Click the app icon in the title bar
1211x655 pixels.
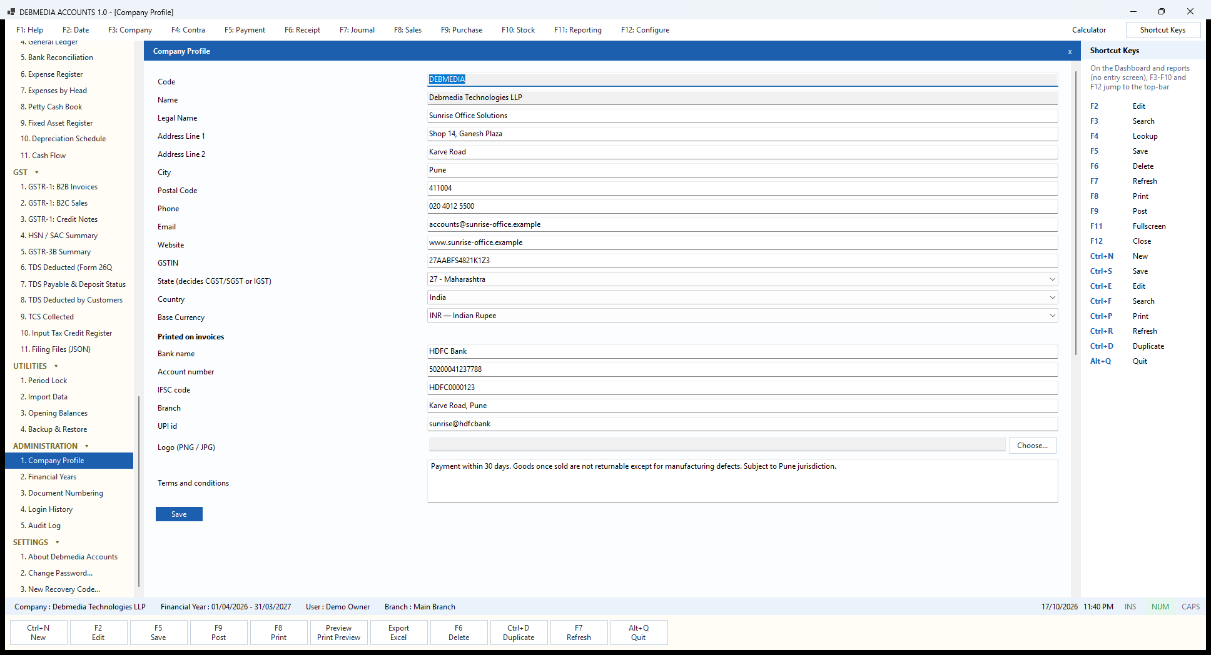click(11, 12)
